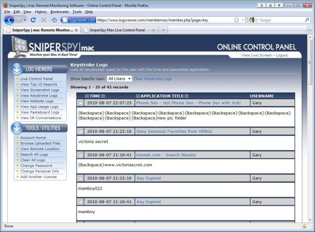The height and width of the screenshot is (232, 315).
Task: Open Browse Uploaded Files
Action: point(40,143)
